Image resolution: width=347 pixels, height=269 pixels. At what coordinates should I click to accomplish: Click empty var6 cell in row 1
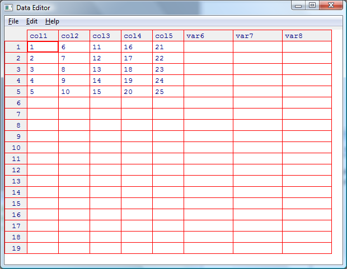pos(208,46)
